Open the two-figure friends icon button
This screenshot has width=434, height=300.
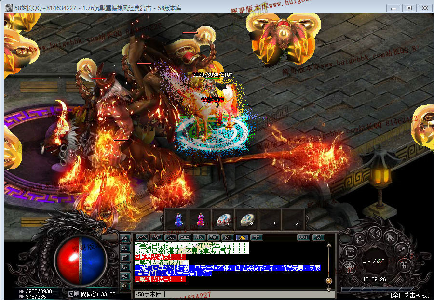(199, 237)
